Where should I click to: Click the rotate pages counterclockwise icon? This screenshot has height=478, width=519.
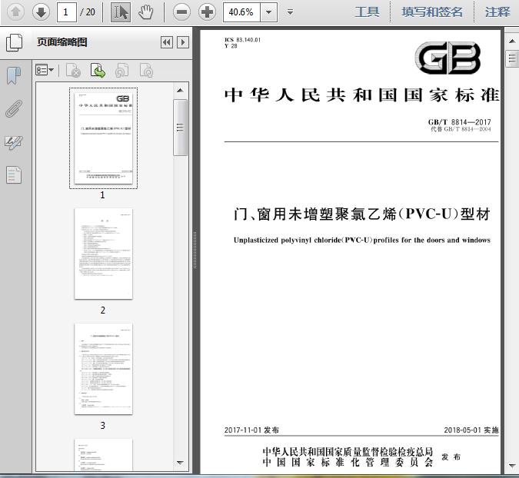121,70
